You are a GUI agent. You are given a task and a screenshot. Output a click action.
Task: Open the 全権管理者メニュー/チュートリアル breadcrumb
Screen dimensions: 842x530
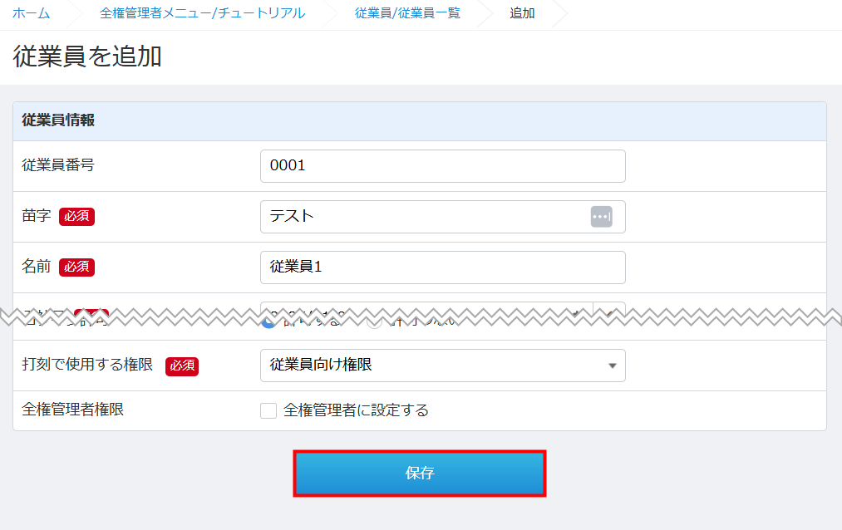(x=201, y=13)
